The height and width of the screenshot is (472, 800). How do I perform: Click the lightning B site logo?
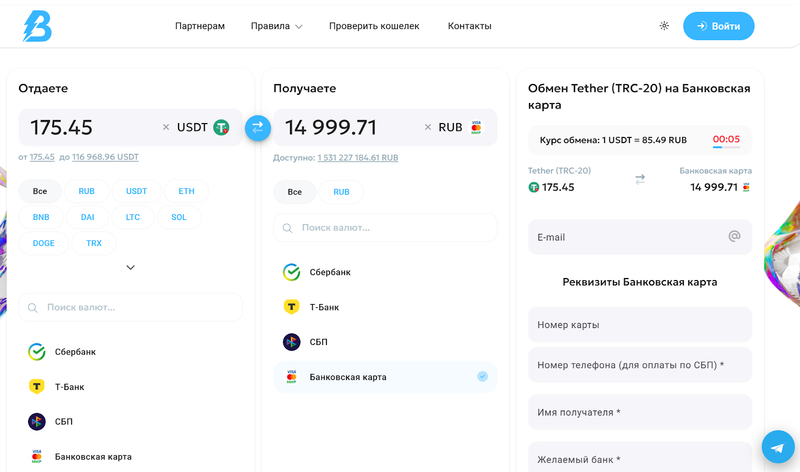37,26
